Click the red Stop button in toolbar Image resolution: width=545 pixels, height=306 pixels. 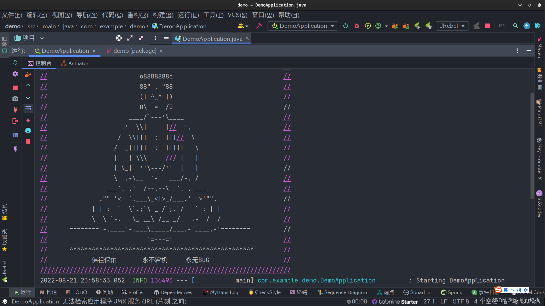click(487, 26)
